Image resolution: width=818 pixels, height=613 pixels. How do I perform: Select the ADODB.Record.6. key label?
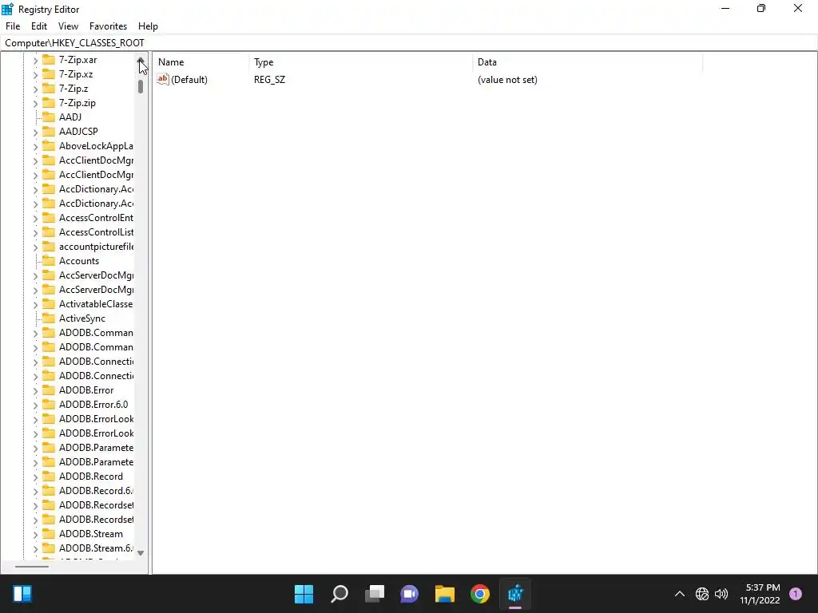point(96,491)
